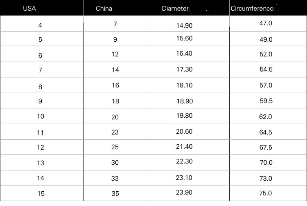Image resolution: width=307 pixels, height=206 pixels.
Task: Select China size 33 cell
Action: [x=115, y=178]
